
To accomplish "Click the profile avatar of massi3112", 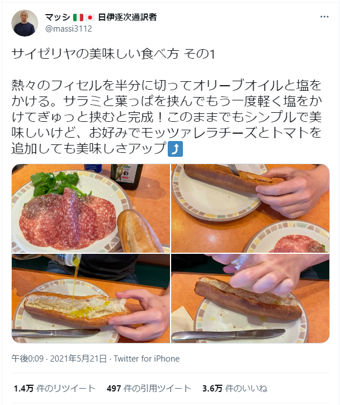I will click(25, 23).
